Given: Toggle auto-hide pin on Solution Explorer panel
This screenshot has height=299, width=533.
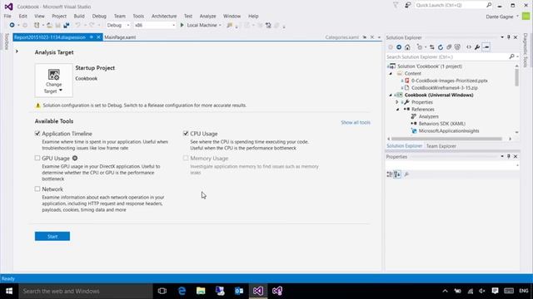Looking at the screenshot, I should click(509, 37).
